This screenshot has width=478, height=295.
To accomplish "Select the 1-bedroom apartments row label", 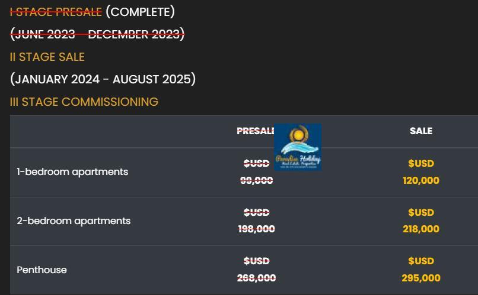I will tap(72, 172).
